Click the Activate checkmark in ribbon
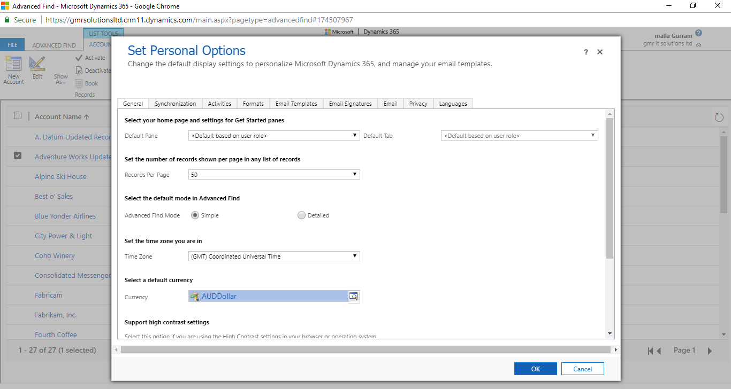Image resolution: width=731 pixels, height=389 pixels. pos(79,58)
